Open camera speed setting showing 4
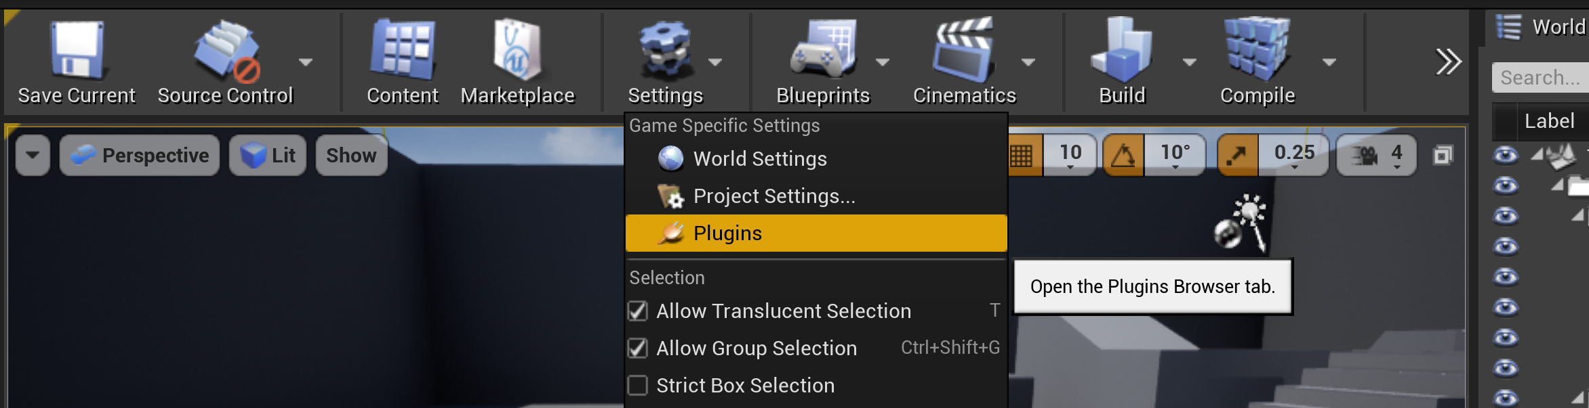1589x408 pixels. (1376, 156)
